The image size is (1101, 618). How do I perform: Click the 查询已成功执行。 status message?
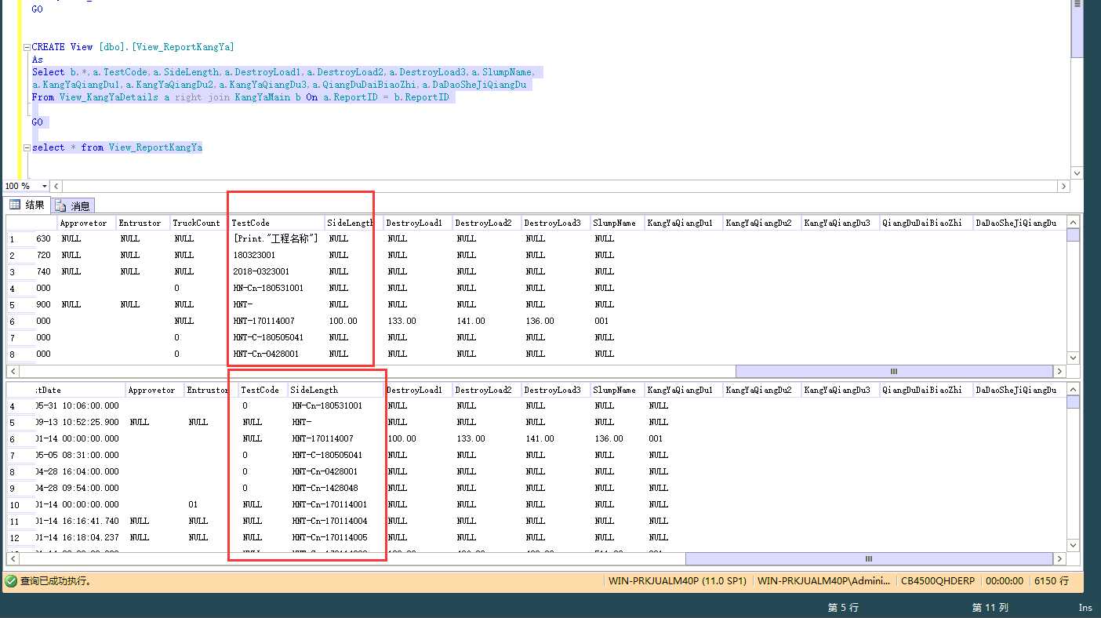tap(56, 581)
